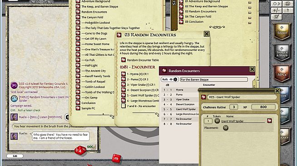Click the GM avatar in chat
Image resolution: width=297 pixels, height=166 pixels.
click(14, 98)
